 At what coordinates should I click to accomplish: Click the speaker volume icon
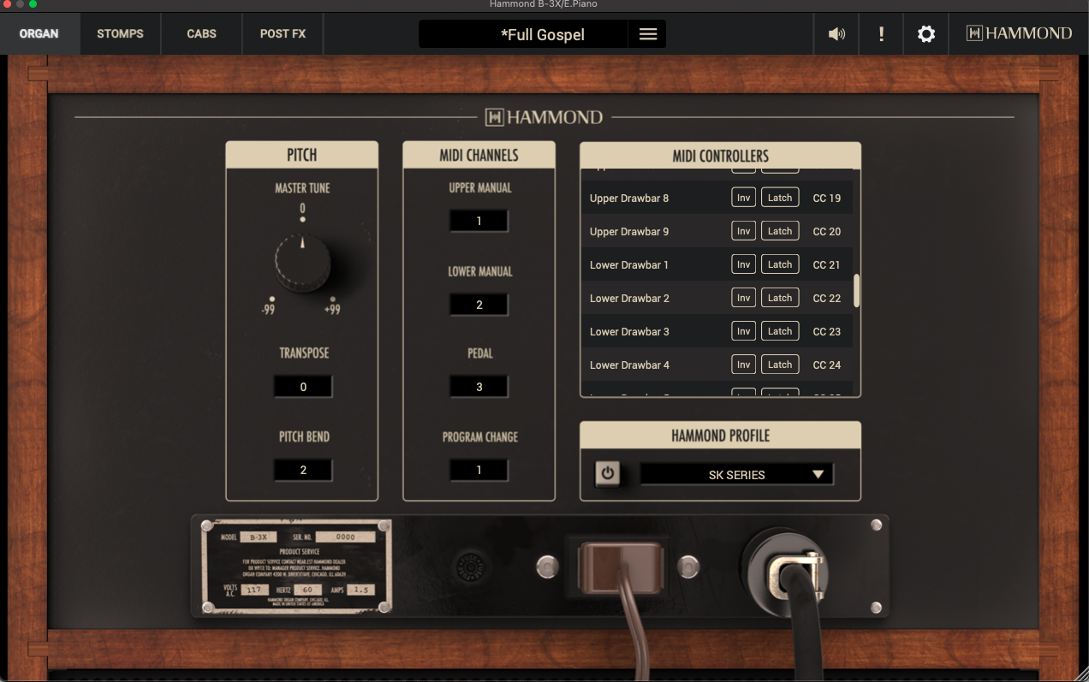836,34
